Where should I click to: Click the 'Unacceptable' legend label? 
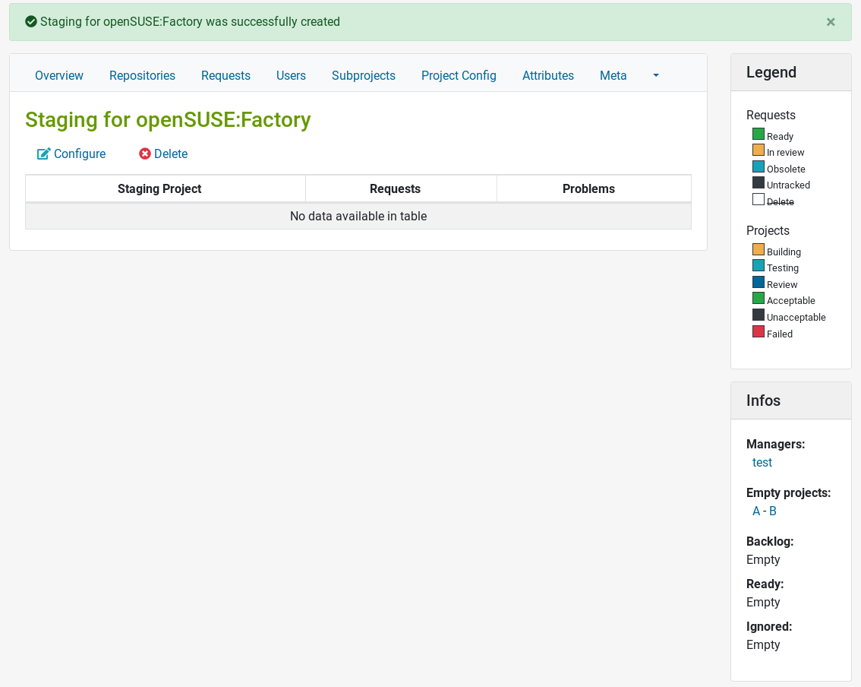(x=796, y=317)
